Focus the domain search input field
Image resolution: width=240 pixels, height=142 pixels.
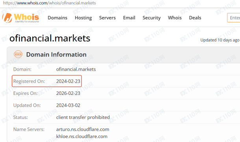coord(234,18)
